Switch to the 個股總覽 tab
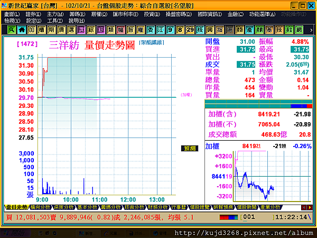 click(x=199, y=207)
